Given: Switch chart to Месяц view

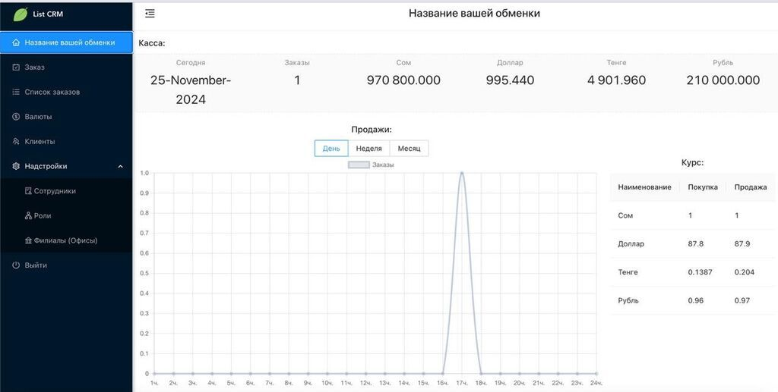Looking at the screenshot, I should 409,149.
